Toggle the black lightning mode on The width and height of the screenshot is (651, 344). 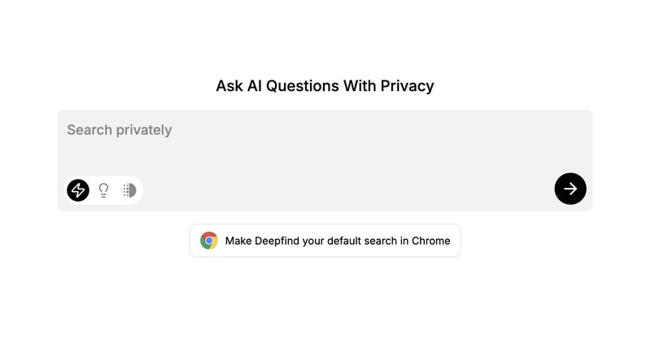(x=78, y=190)
